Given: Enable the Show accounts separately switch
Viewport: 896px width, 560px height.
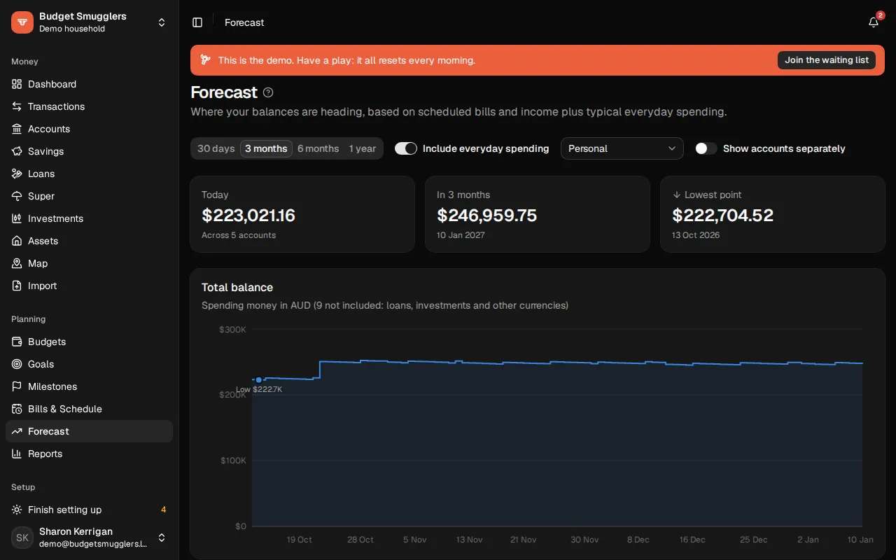Looking at the screenshot, I should pos(706,148).
